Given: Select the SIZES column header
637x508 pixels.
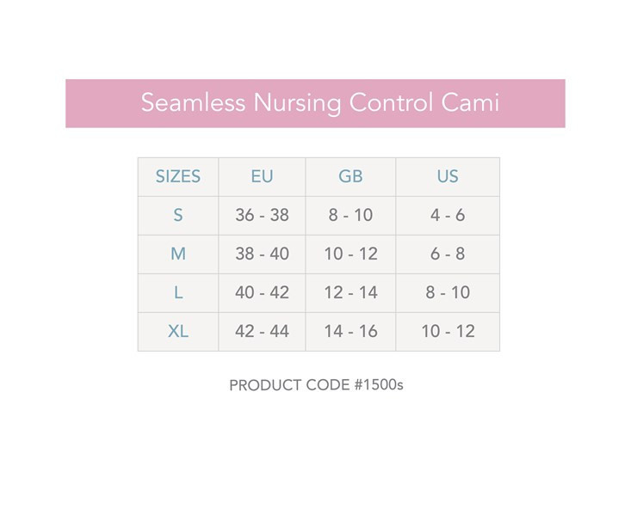Looking at the screenshot, I should point(178,177).
